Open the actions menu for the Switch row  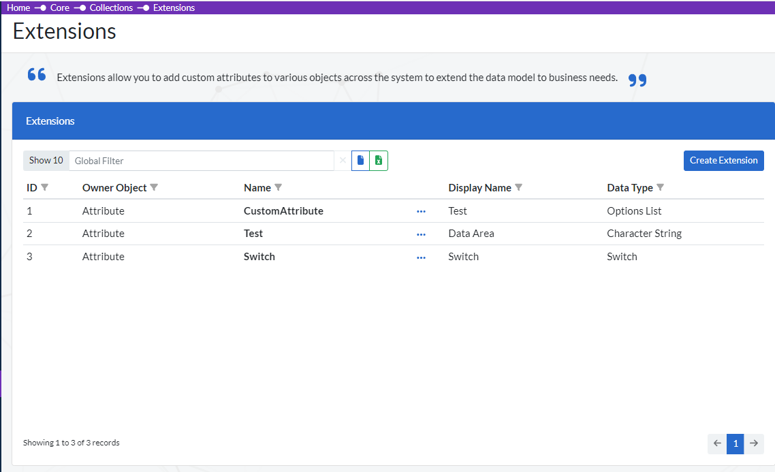point(421,257)
